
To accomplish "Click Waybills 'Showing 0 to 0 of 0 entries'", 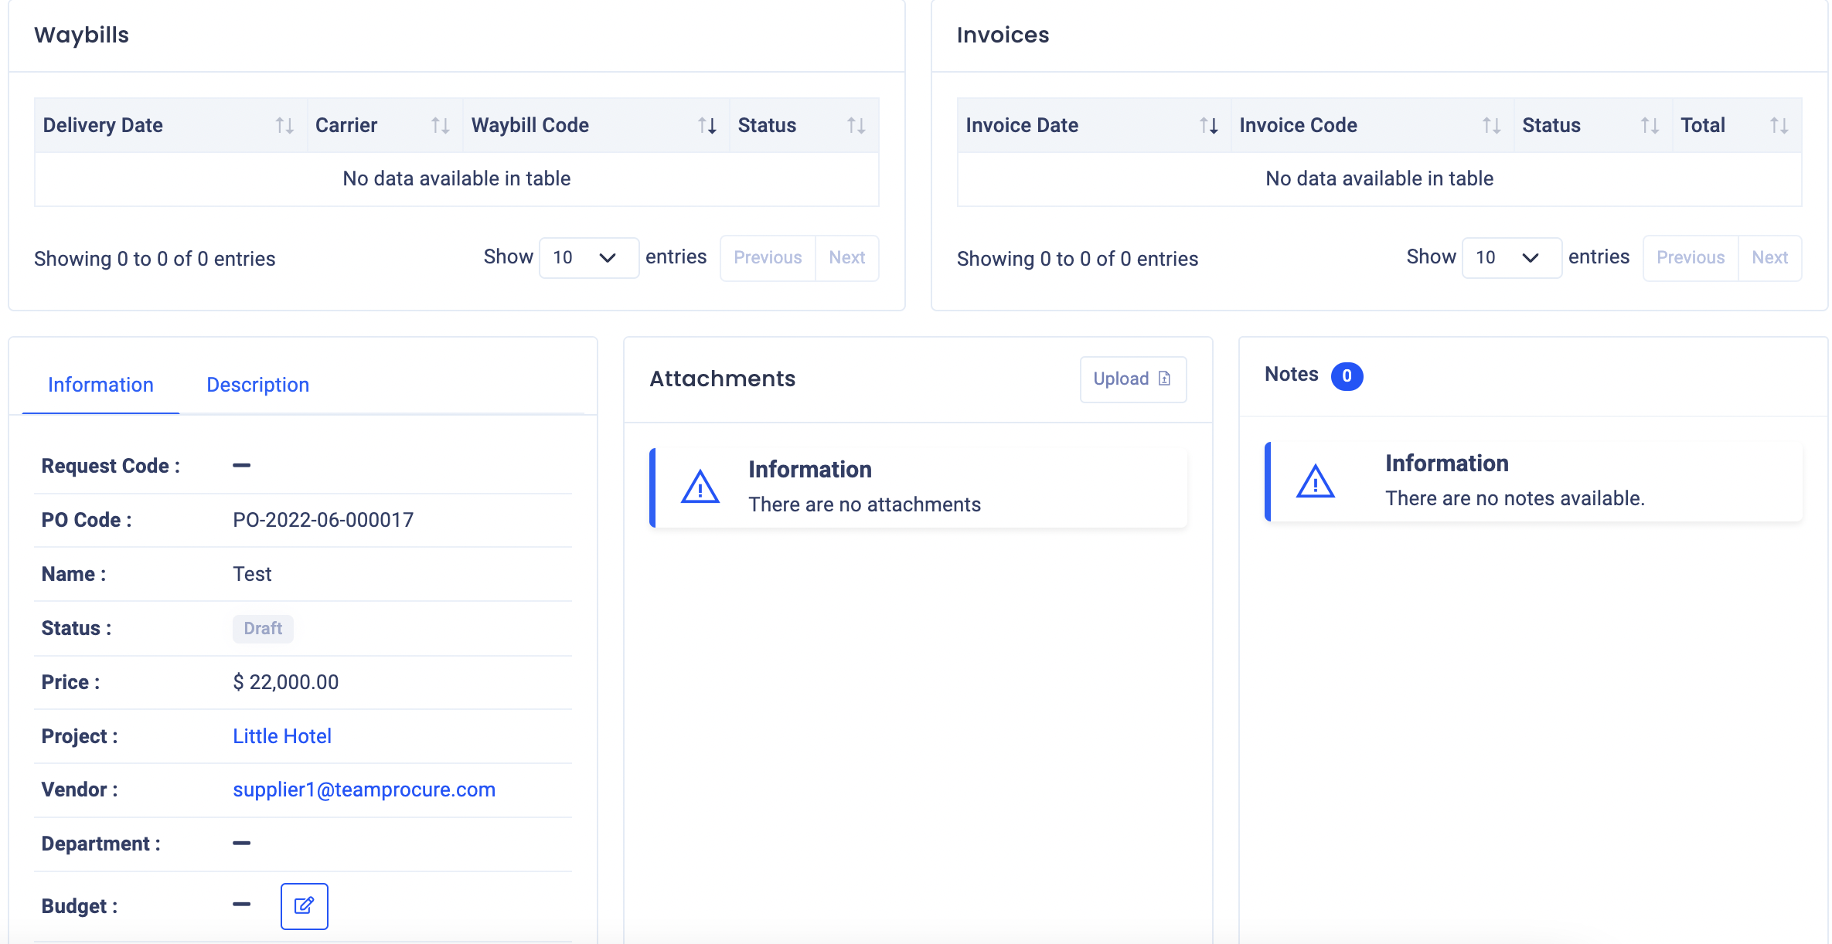I will (155, 259).
